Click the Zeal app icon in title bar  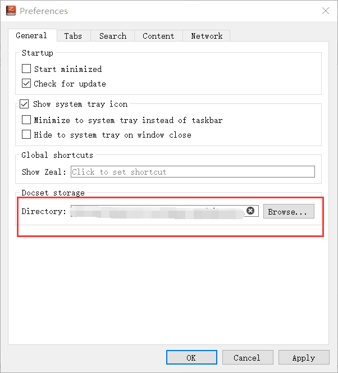coord(11,11)
